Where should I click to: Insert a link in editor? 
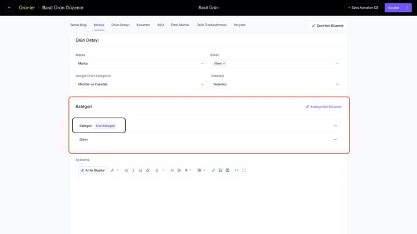(x=213, y=170)
